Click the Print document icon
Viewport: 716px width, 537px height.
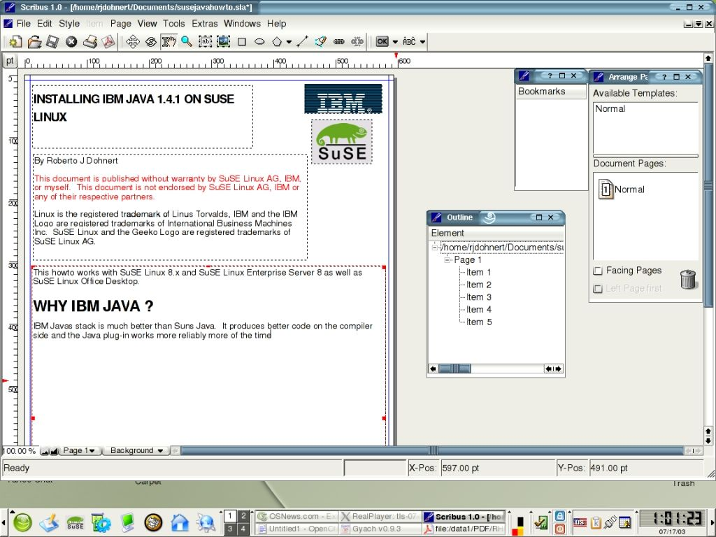coord(89,42)
